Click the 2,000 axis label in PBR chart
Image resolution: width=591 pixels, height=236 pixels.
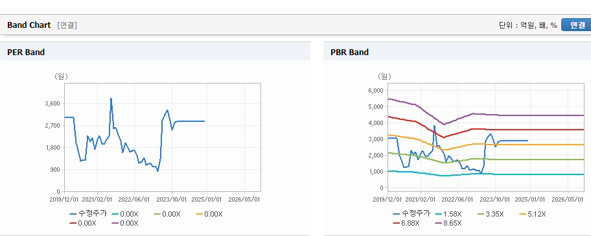point(375,156)
